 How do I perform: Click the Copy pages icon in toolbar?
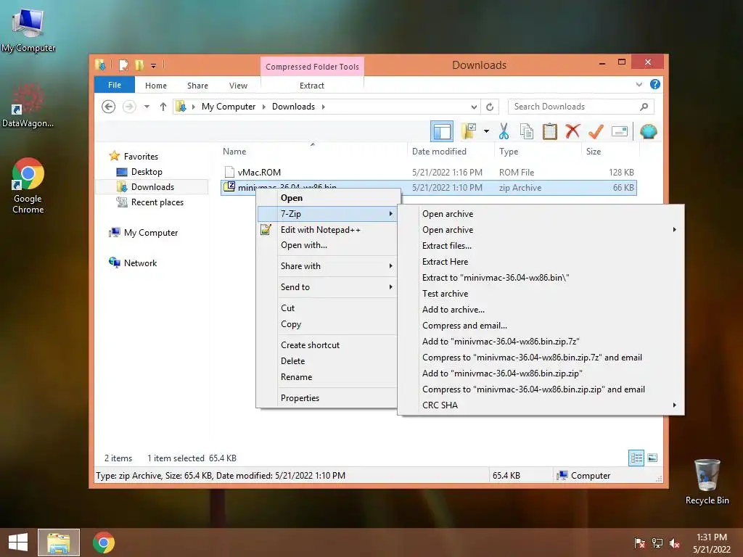point(527,131)
